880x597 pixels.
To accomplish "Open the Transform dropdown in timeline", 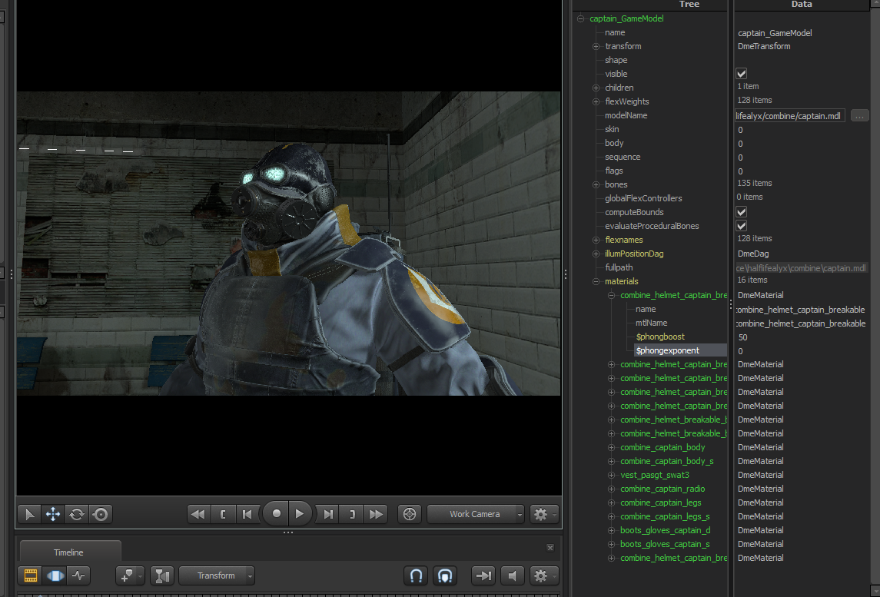I will coord(217,575).
